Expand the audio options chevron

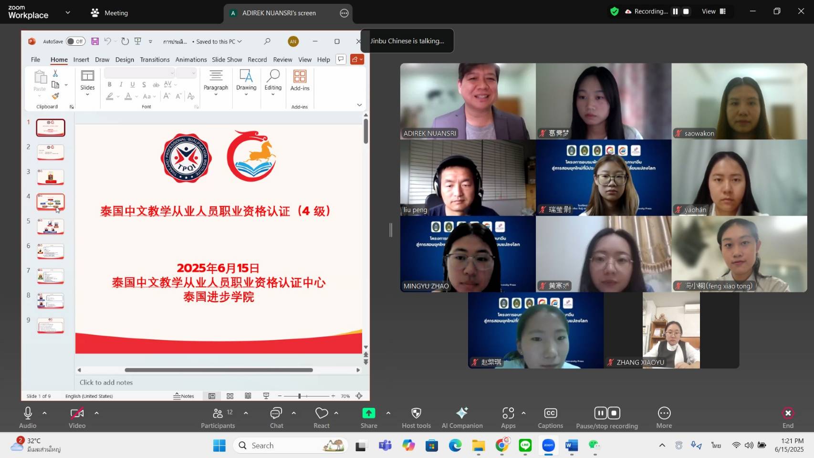[x=44, y=413]
